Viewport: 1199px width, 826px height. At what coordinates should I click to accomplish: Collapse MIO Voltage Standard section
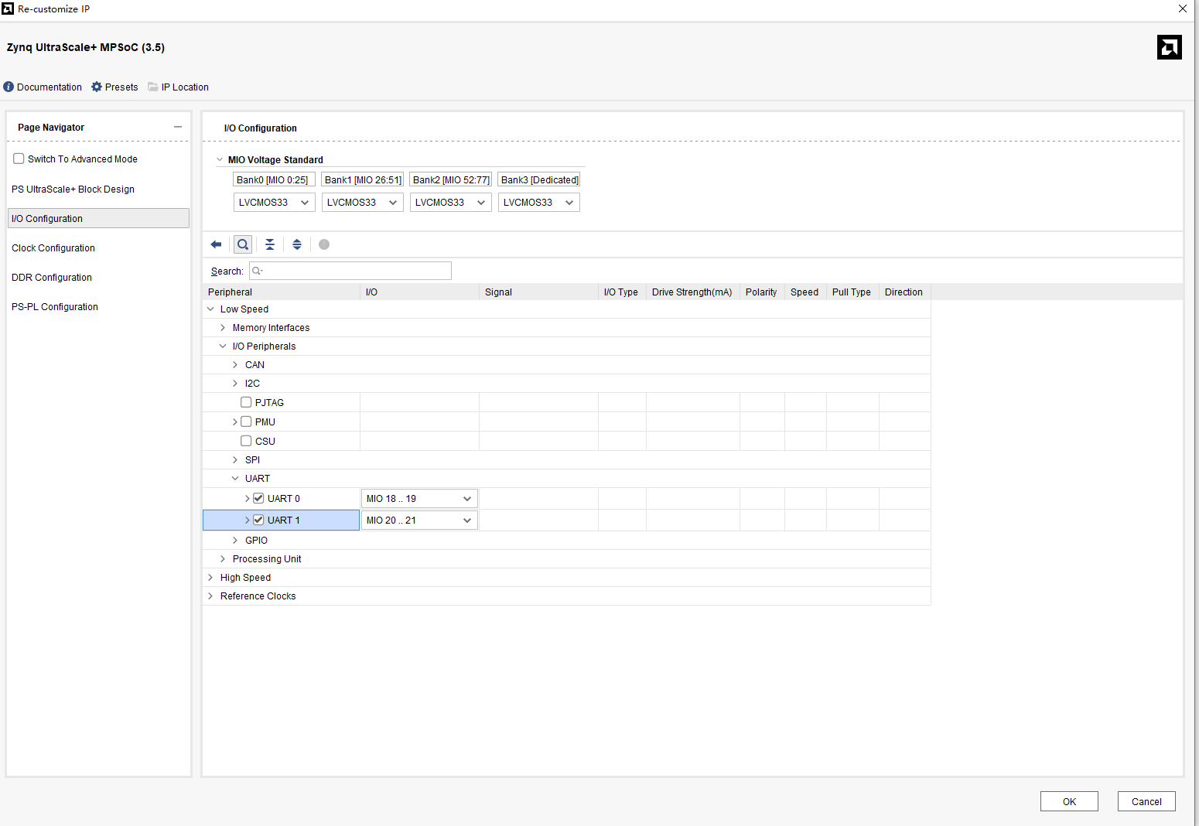pos(220,160)
